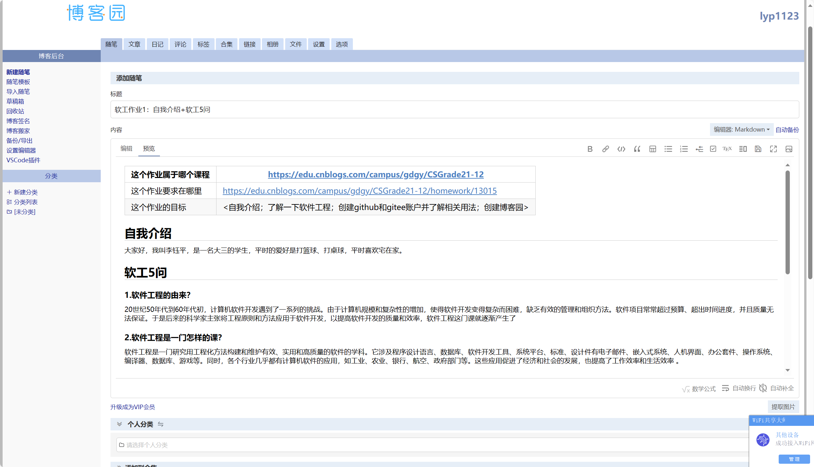Insert a numbered list with the toolbar icon

click(684, 149)
